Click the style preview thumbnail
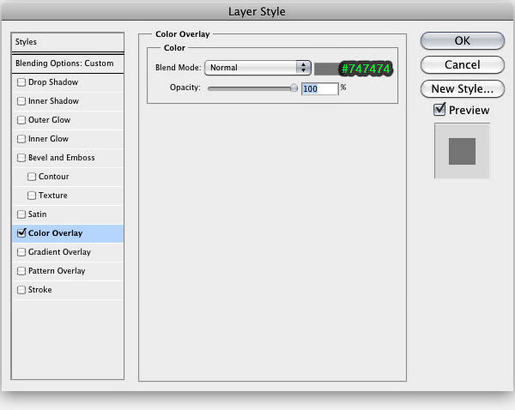 pyautogui.click(x=462, y=151)
